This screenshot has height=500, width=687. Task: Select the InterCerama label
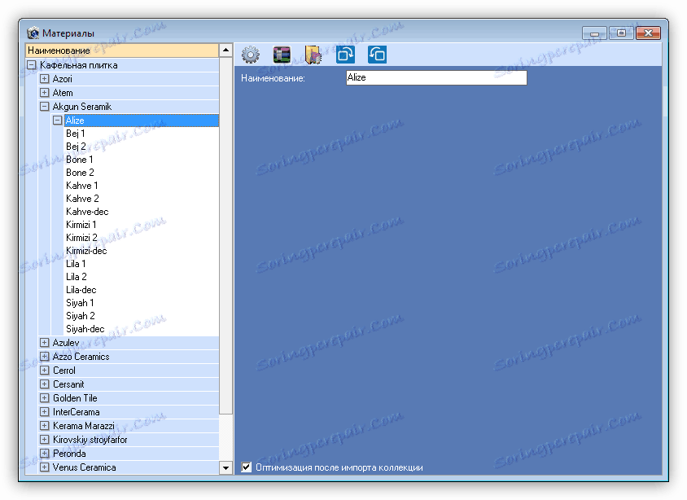coord(77,412)
